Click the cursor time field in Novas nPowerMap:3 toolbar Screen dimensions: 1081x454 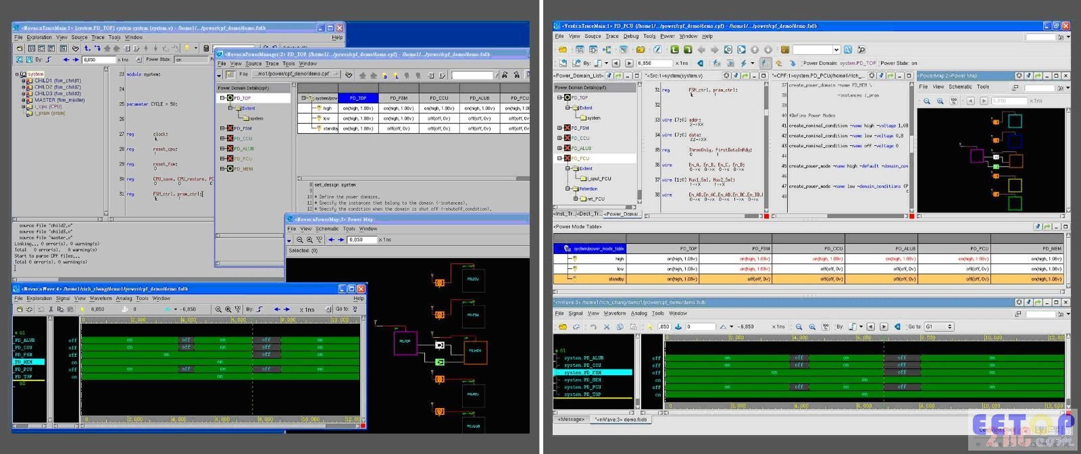click(362, 240)
